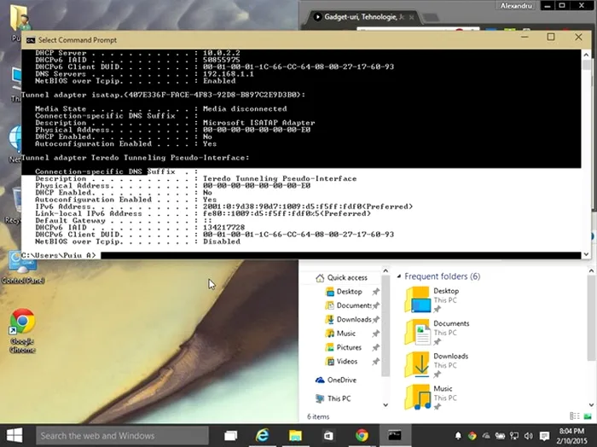Click the Chrome icon in system tray
This screenshot has width=597, height=447.
(x=472, y=436)
